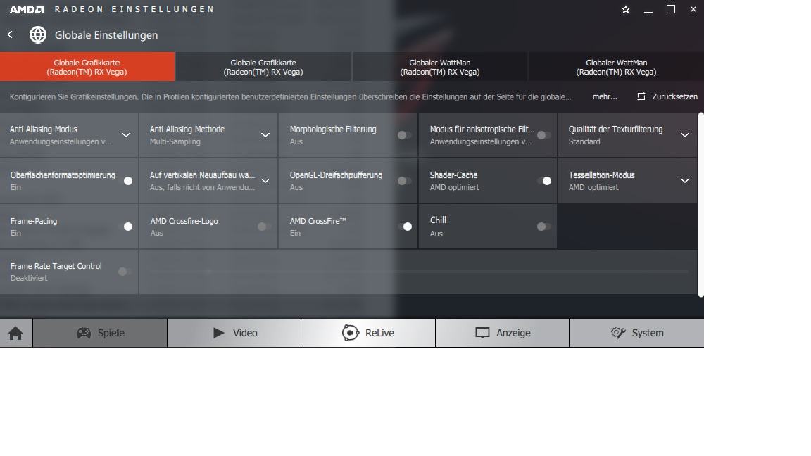This screenshot has height=456, width=811.
Task: Click mehr... to read full description
Action: 605,96
